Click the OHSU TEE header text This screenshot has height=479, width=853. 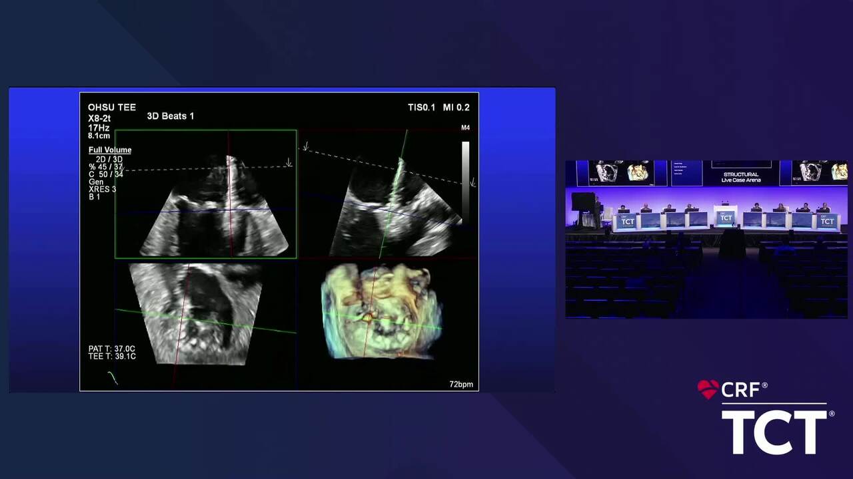(112, 107)
